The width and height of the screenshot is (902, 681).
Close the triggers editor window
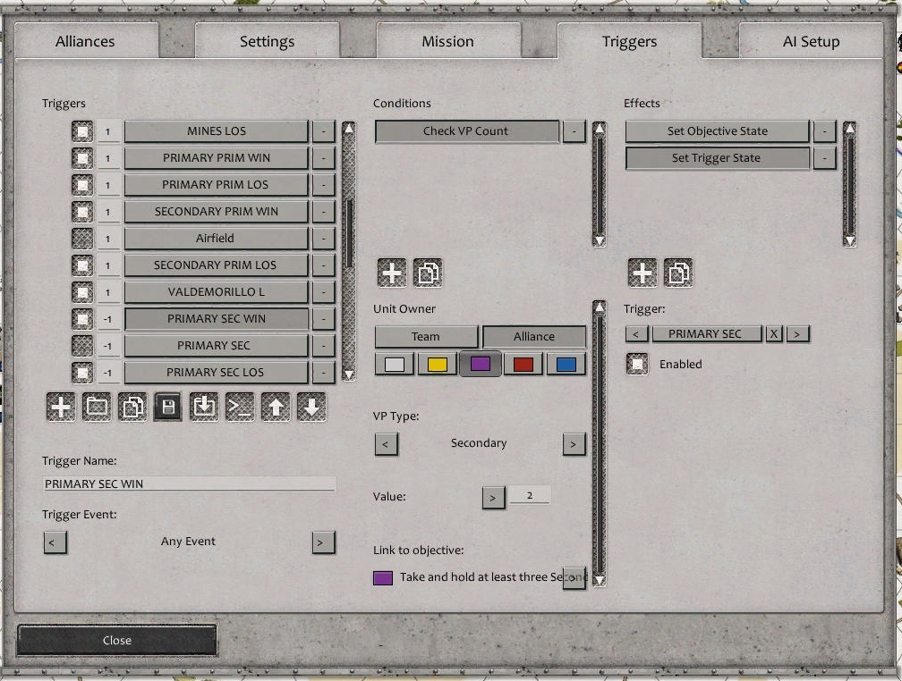(116, 640)
